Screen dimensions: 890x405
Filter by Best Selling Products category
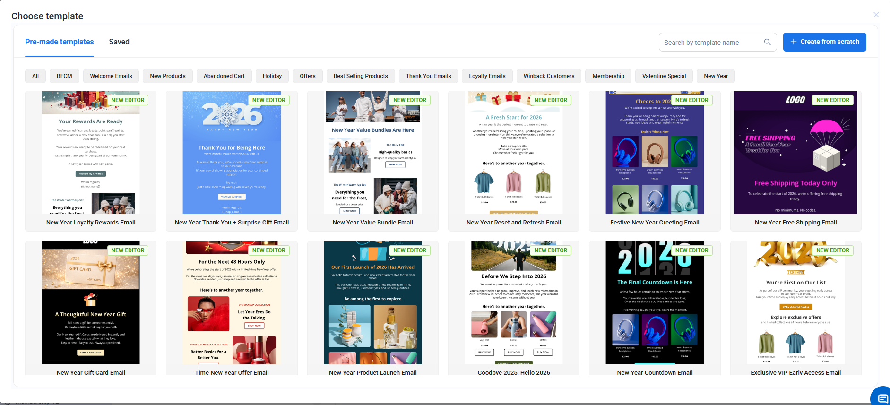pos(361,76)
